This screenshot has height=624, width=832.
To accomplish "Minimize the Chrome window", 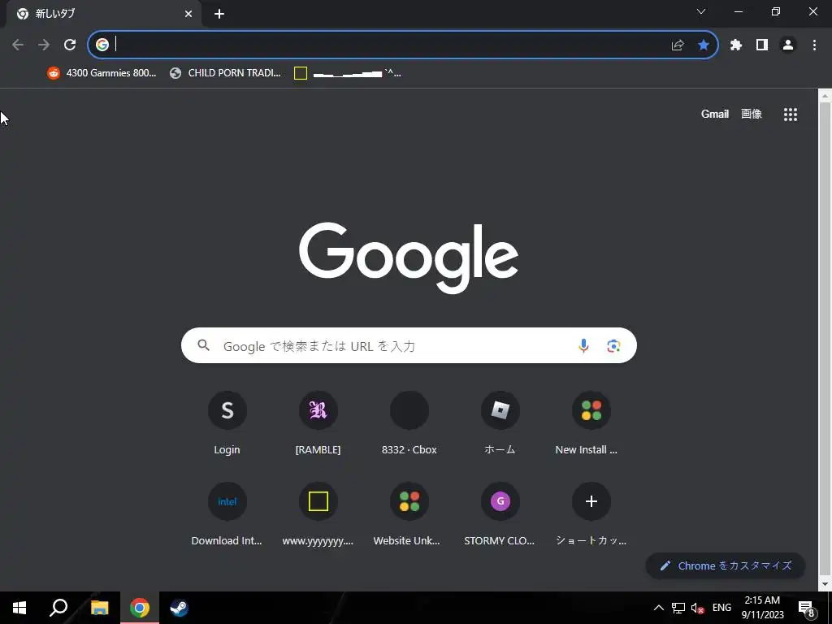I will 739,11.
